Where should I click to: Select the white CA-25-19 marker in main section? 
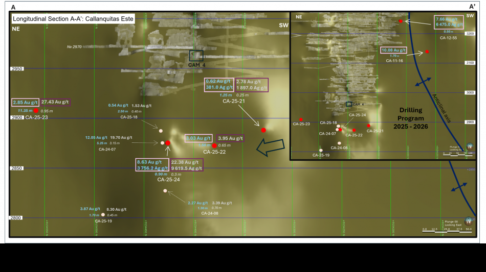pos(103,215)
